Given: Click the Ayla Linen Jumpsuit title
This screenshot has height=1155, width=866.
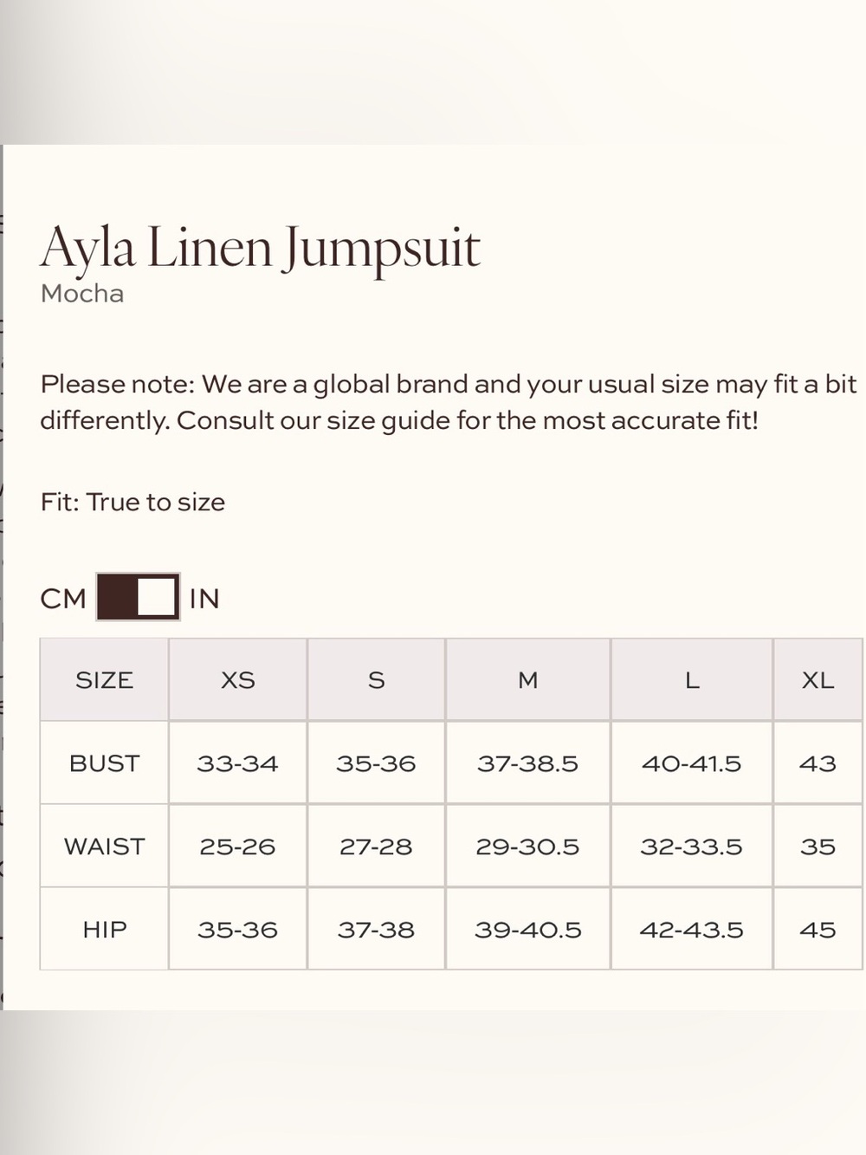Looking at the screenshot, I should click(x=260, y=249).
